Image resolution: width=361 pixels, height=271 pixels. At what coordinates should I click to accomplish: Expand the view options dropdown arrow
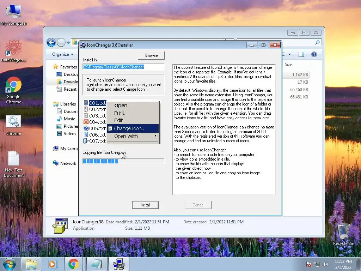tap(290, 54)
